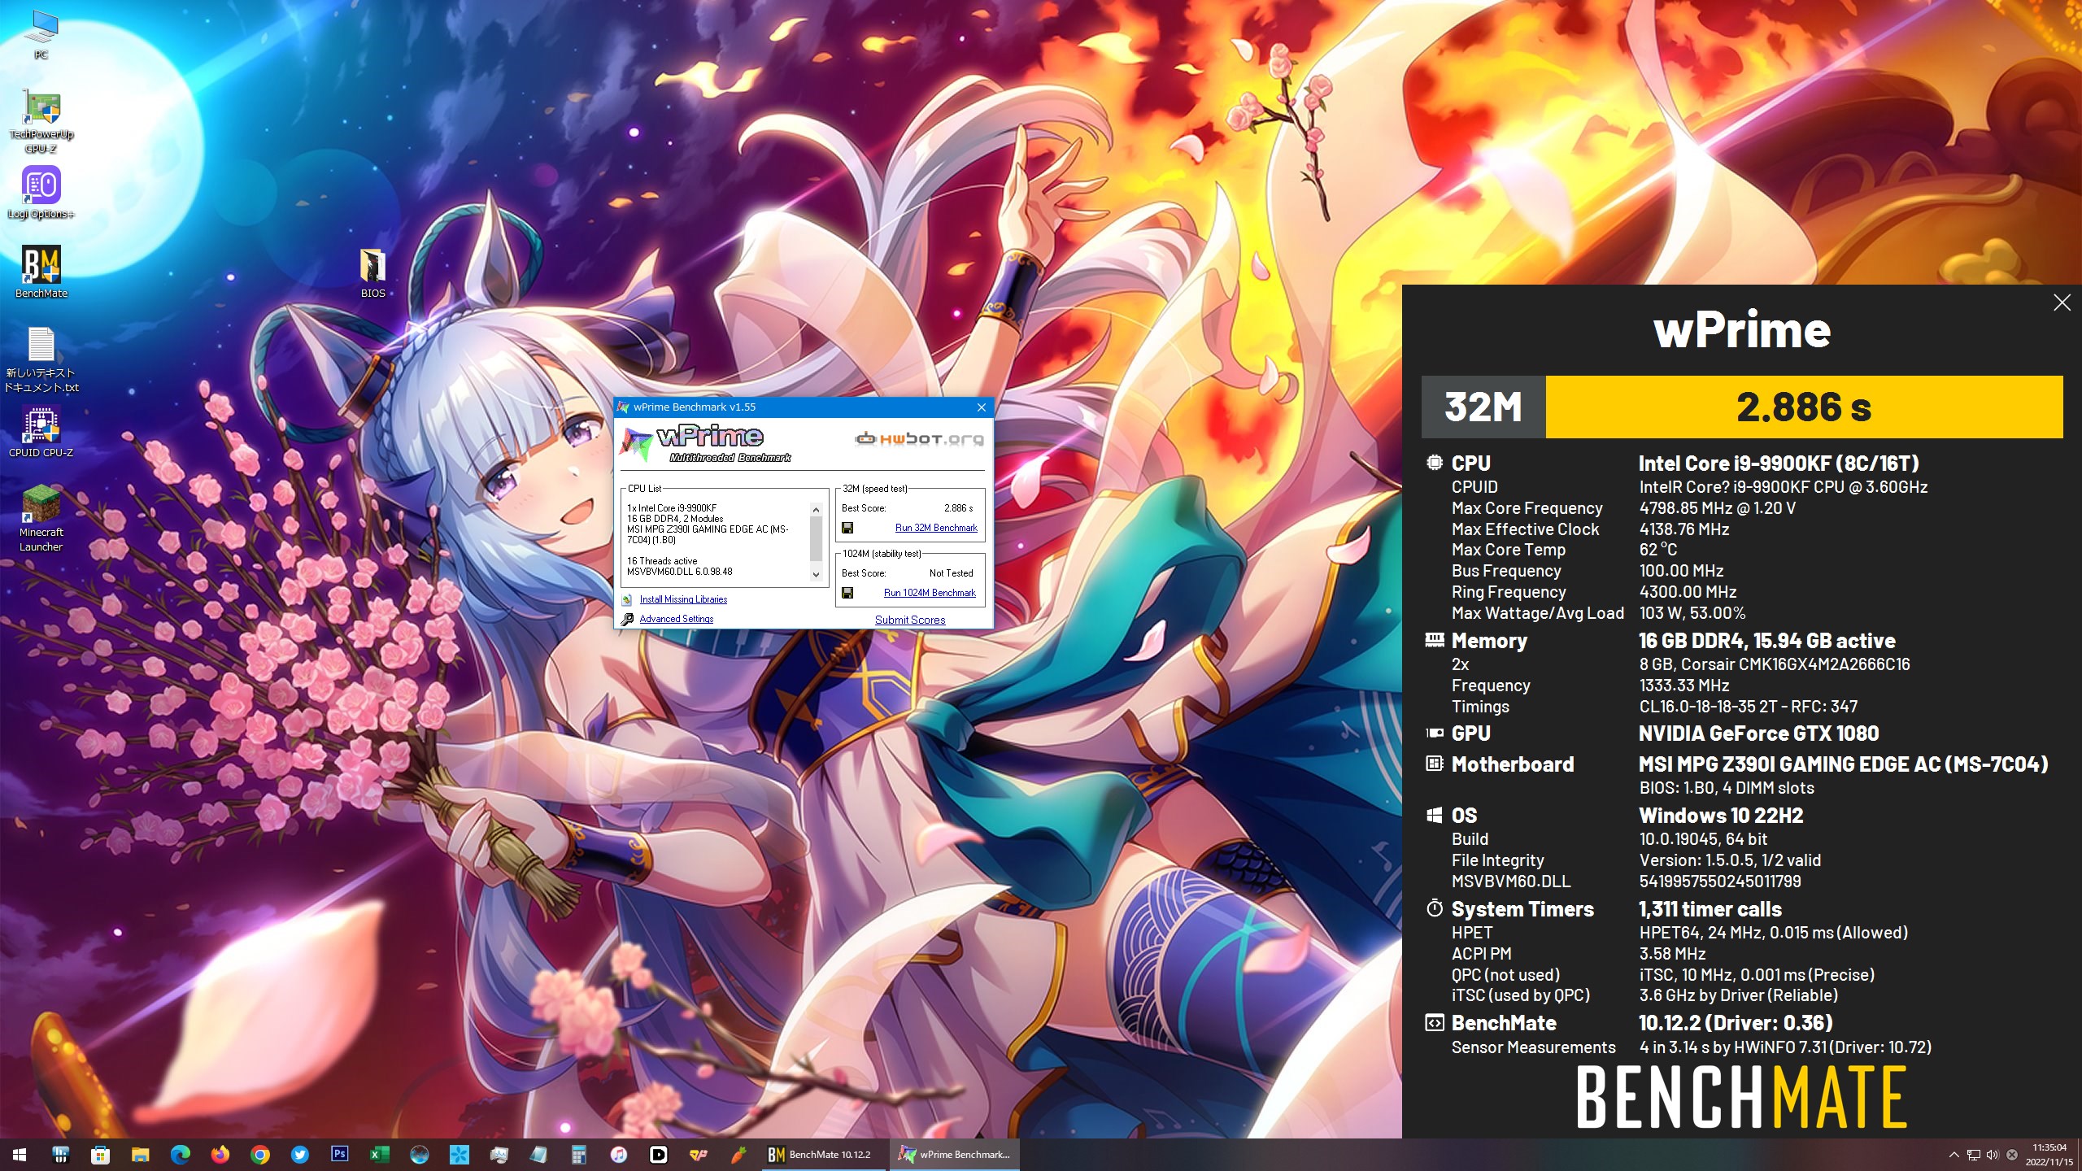
Task: Click '4798.85 MHz @ 1.20 V' frequency value
Action: [x=1718, y=508]
